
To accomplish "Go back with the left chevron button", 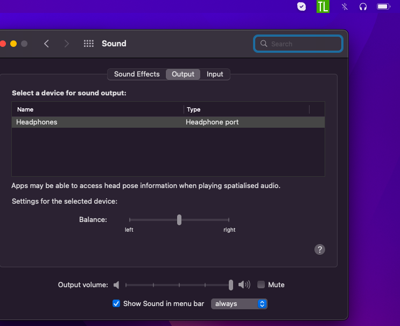I will pyautogui.click(x=46, y=44).
